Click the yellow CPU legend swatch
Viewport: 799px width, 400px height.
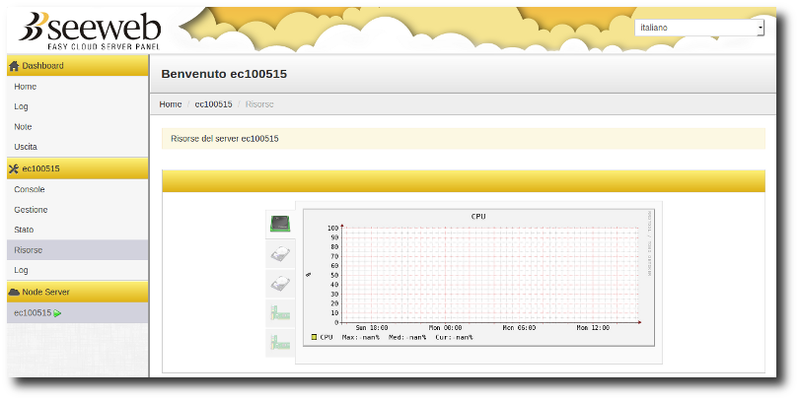314,337
